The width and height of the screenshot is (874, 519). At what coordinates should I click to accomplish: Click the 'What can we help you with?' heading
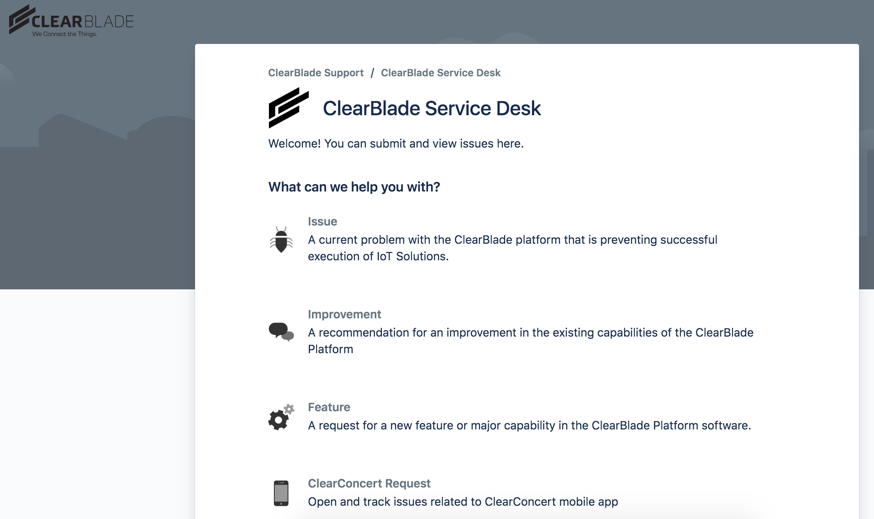(354, 187)
